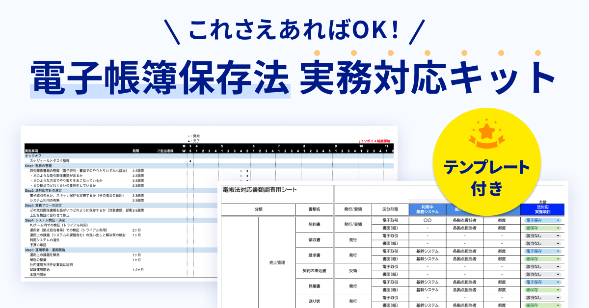
Task: Select the 各拠点責任者 cell
Action: 464,221
